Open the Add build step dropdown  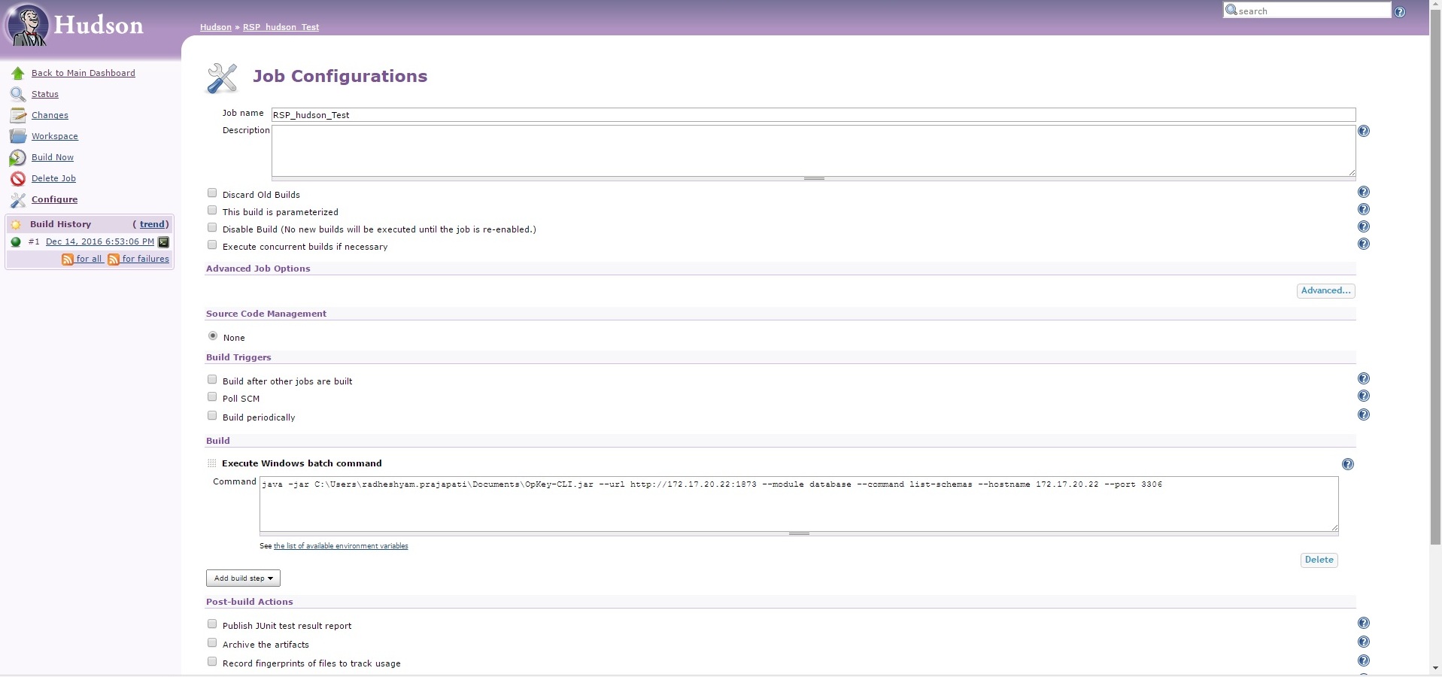click(243, 578)
